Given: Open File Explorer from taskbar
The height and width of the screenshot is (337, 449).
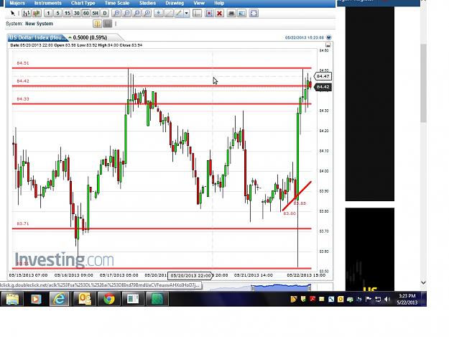Looking at the screenshot, I should click(x=12, y=299).
